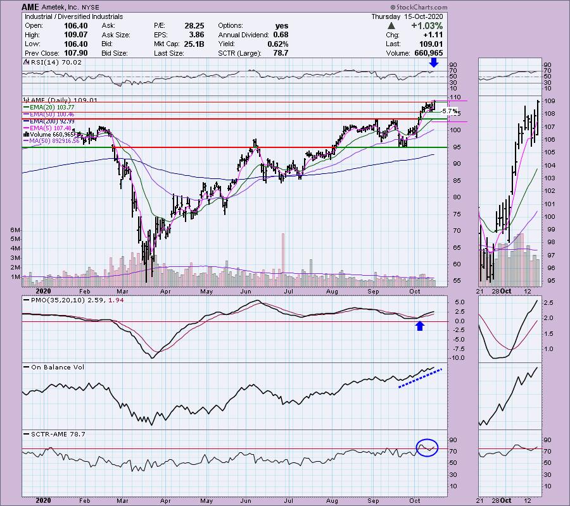Click the Volume value in the quote table
Screen dimensions: 570x506
(x=429, y=53)
